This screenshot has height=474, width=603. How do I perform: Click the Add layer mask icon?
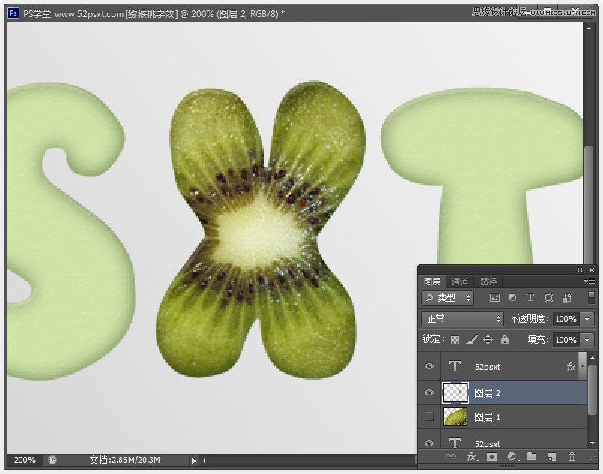[491, 457]
